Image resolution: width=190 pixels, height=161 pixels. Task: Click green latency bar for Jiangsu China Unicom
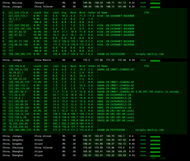155,137
